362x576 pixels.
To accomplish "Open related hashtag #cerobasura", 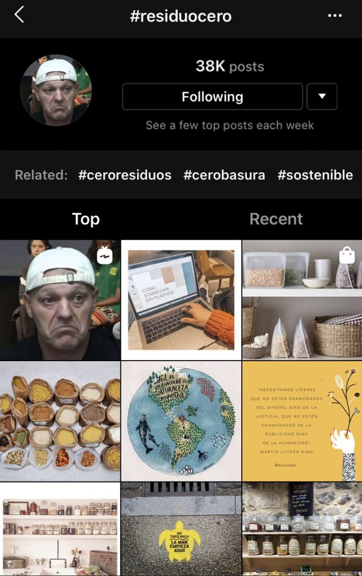I will point(224,175).
